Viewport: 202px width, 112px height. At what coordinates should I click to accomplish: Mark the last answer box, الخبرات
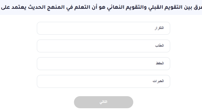pyautogui.click(x=104, y=81)
